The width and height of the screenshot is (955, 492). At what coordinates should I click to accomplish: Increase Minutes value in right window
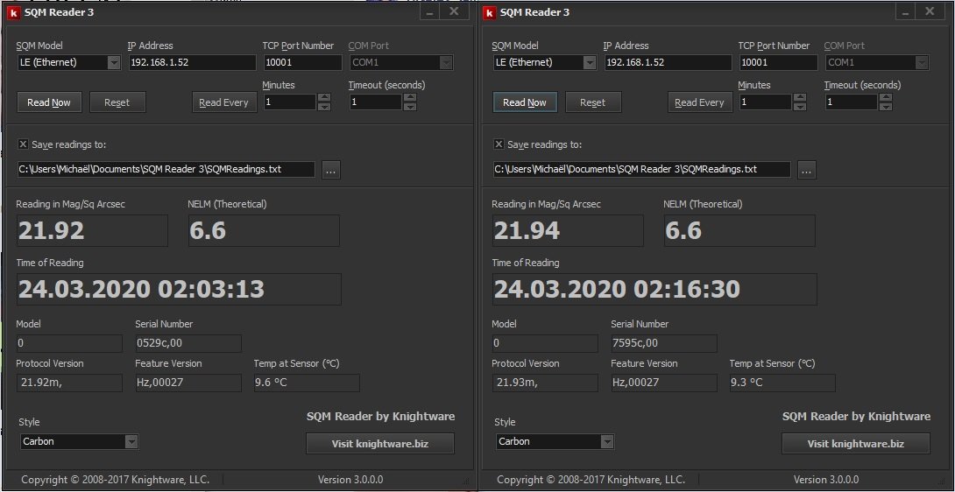tap(800, 97)
